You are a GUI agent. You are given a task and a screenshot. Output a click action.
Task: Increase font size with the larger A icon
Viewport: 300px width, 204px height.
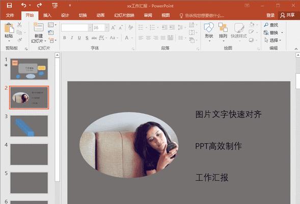tap(113, 28)
